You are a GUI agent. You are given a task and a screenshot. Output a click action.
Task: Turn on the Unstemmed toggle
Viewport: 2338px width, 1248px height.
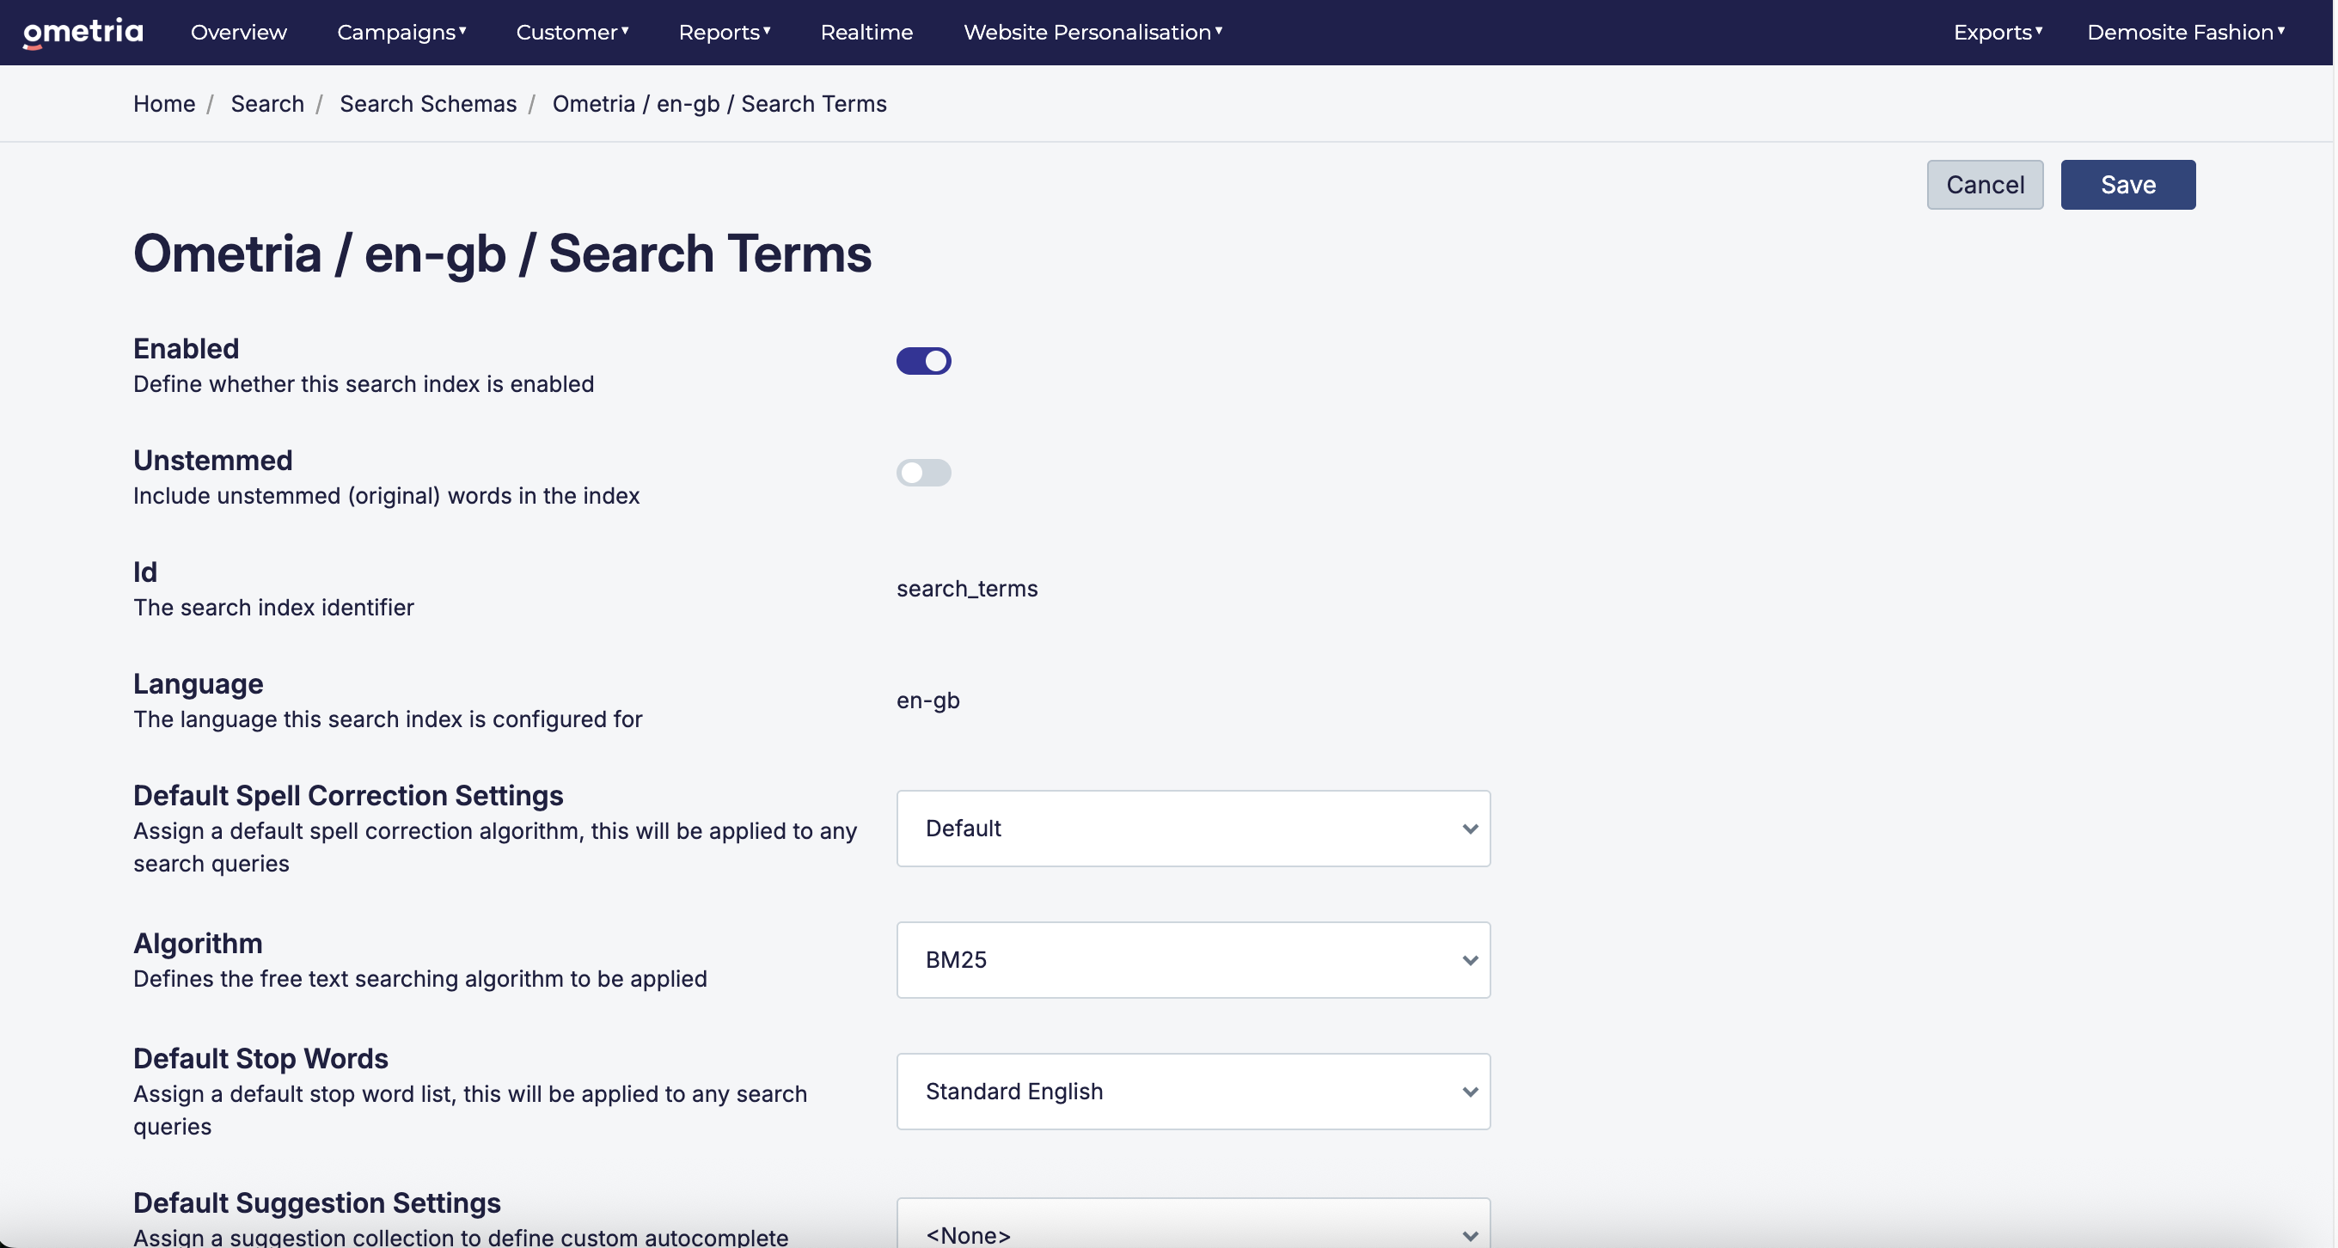[924, 473]
